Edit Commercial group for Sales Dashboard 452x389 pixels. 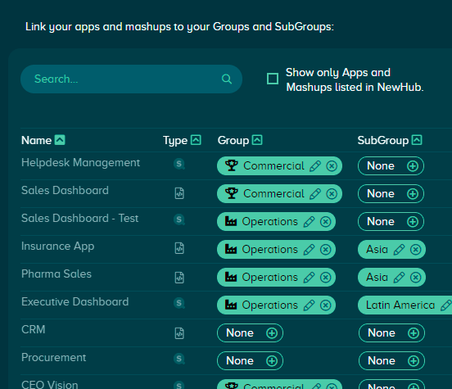315,194
